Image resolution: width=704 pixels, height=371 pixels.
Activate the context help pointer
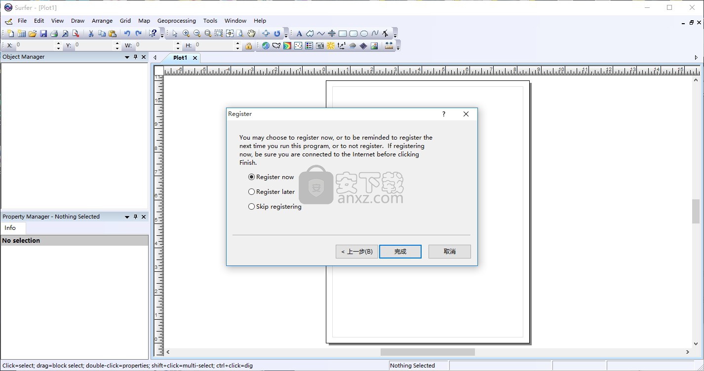click(153, 34)
